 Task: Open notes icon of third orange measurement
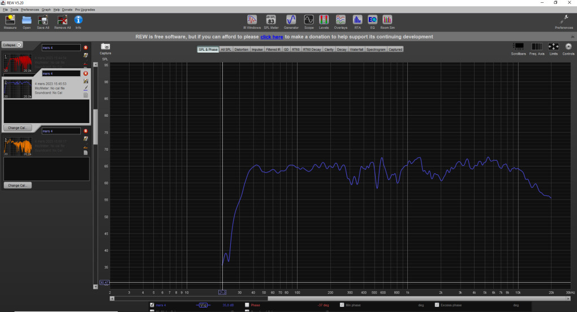coord(86,153)
